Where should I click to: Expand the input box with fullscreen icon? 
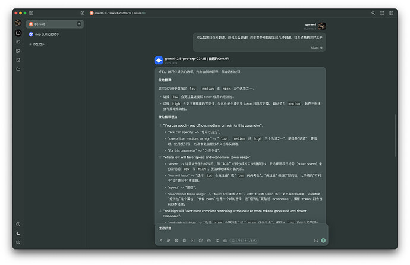tap(217, 241)
